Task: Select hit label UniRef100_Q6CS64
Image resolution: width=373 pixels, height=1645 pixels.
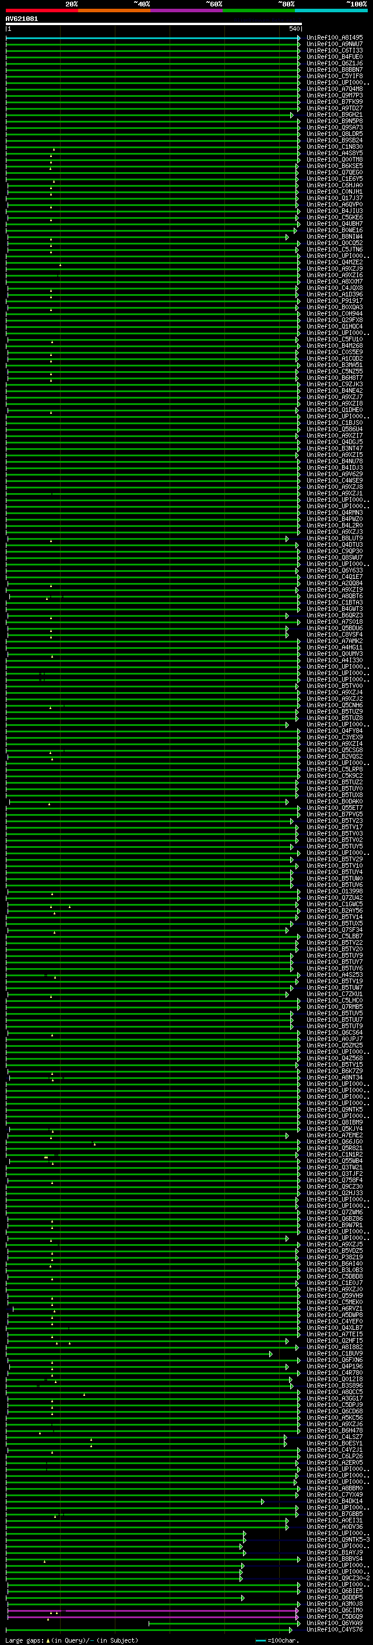Action: [x=334, y=1033]
